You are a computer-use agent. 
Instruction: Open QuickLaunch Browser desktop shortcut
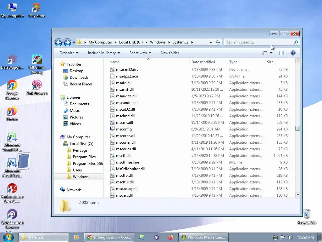click(x=12, y=219)
